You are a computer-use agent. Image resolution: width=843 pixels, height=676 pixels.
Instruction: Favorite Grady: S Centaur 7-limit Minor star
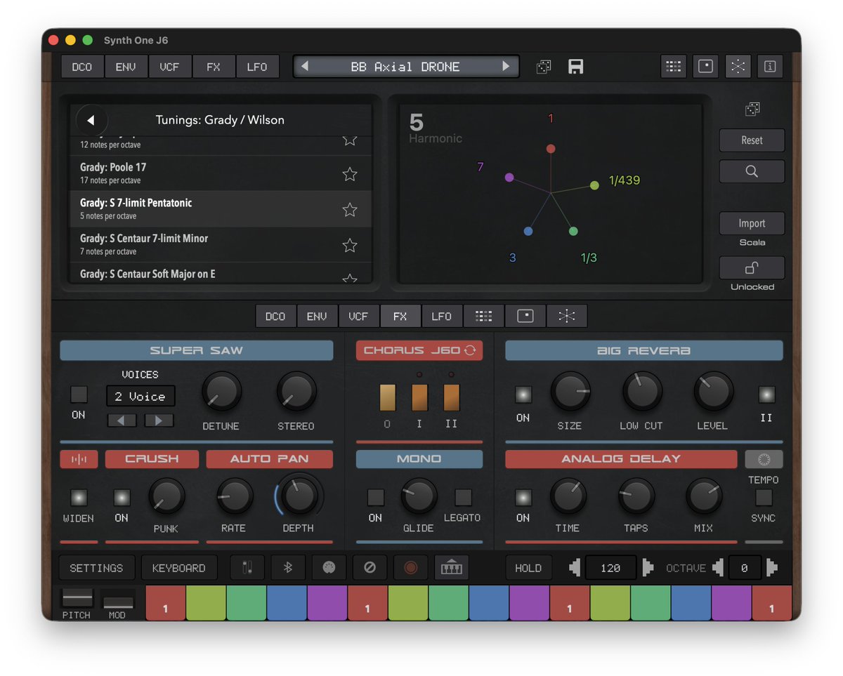349,245
